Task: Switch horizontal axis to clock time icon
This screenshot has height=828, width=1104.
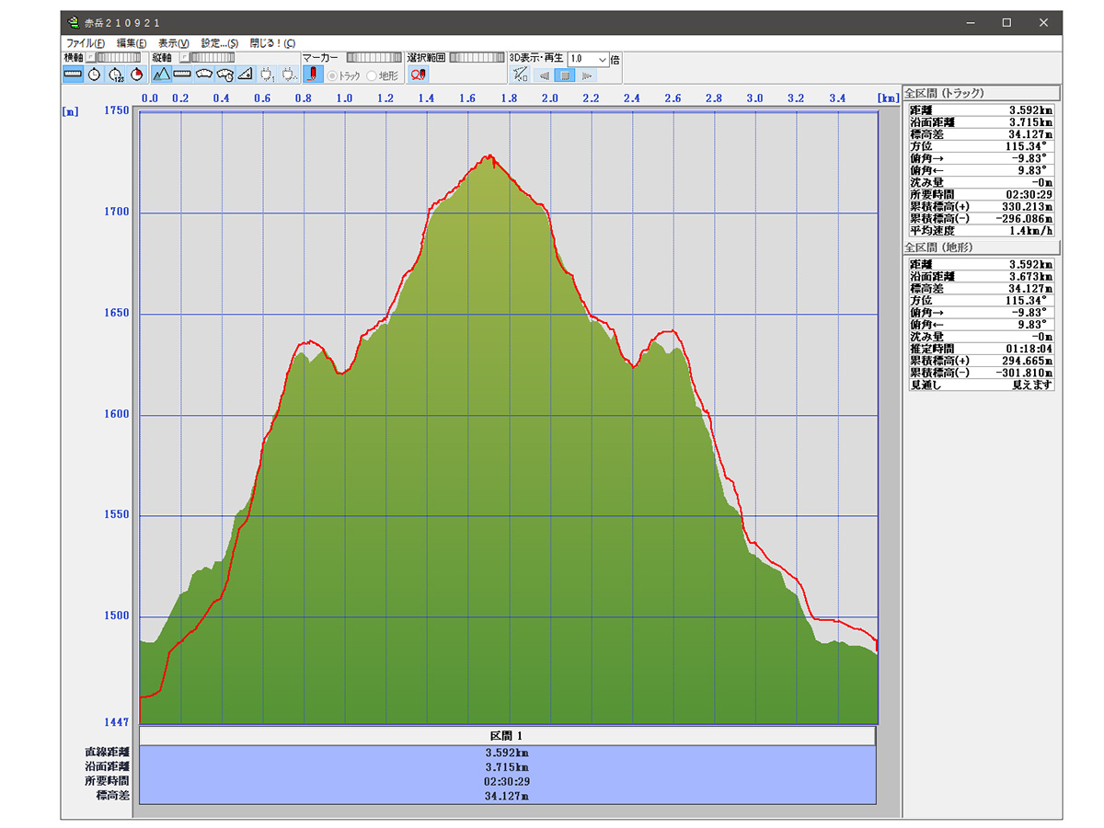Action: [95, 75]
